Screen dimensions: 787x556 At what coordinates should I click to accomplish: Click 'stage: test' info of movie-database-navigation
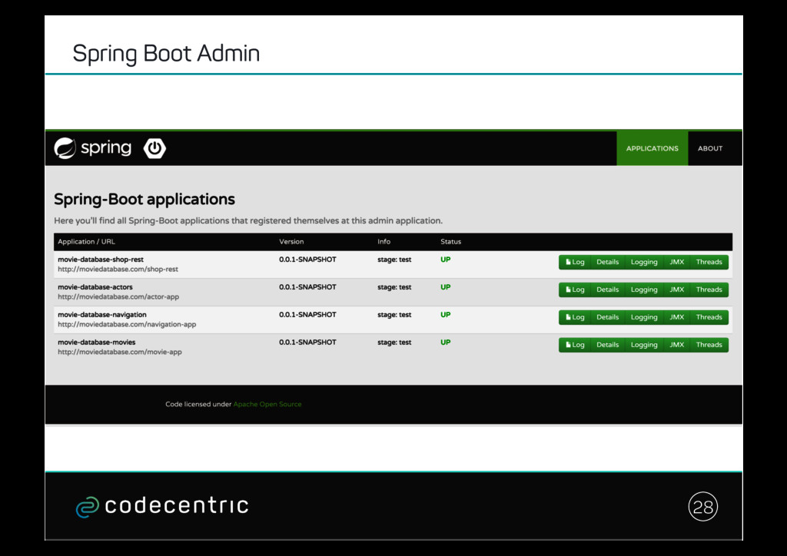394,315
